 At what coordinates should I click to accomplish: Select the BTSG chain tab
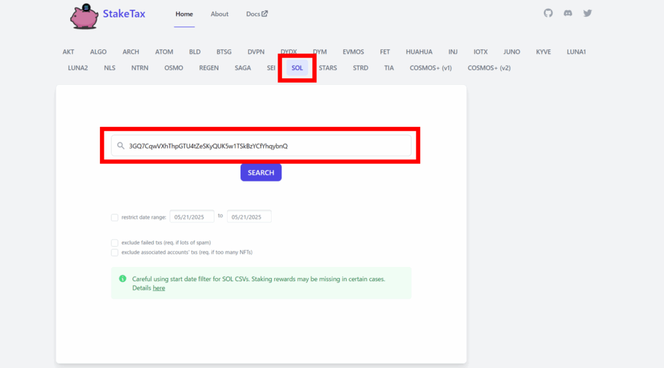(224, 52)
